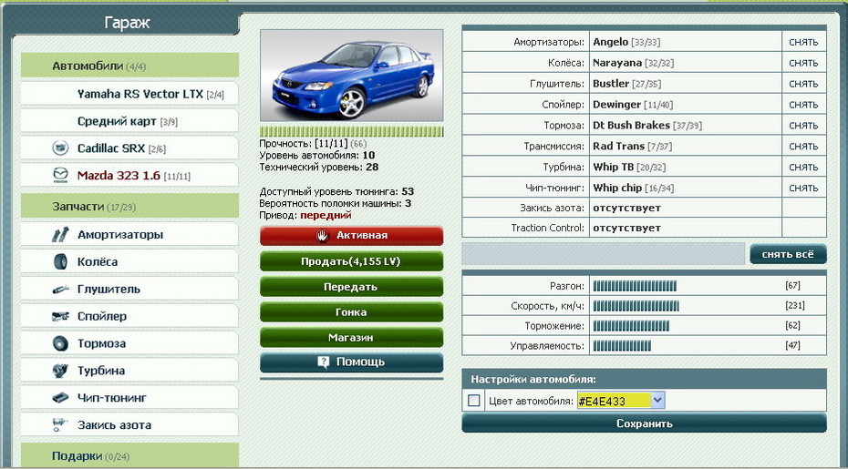Click the Mazda logo icon
This screenshot has height=469, width=848.
pos(60,175)
